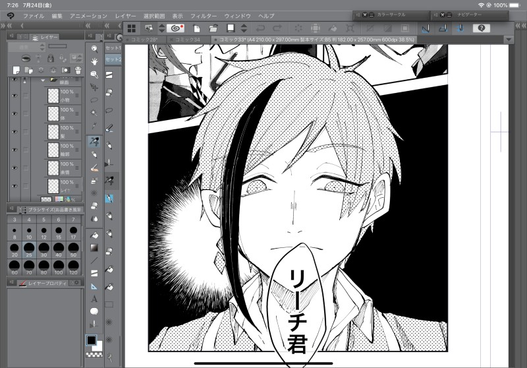Viewport: 527px width, 368px height.
Task: Hide the 小物 layer via eye icon
Action: click(14, 96)
